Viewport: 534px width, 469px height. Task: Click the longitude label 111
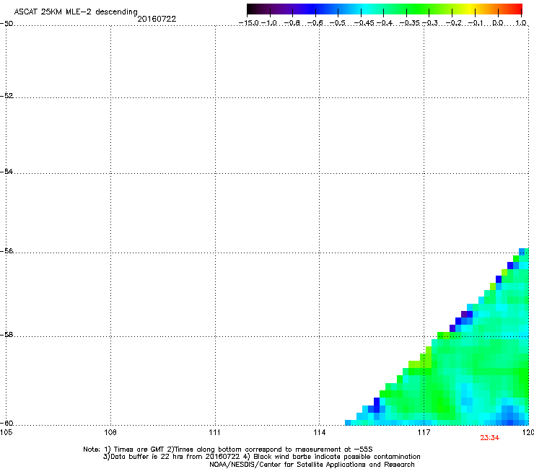pyautogui.click(x=214, y=432)
